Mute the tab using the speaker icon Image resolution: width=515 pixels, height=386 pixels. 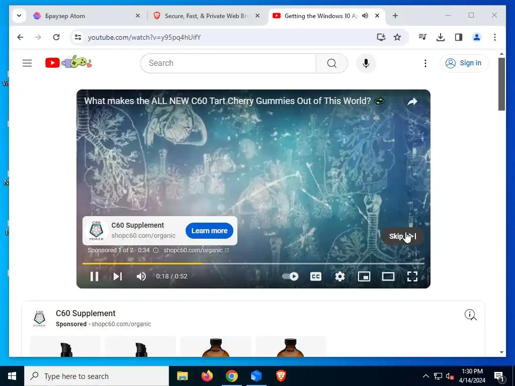tap(365, 16)
